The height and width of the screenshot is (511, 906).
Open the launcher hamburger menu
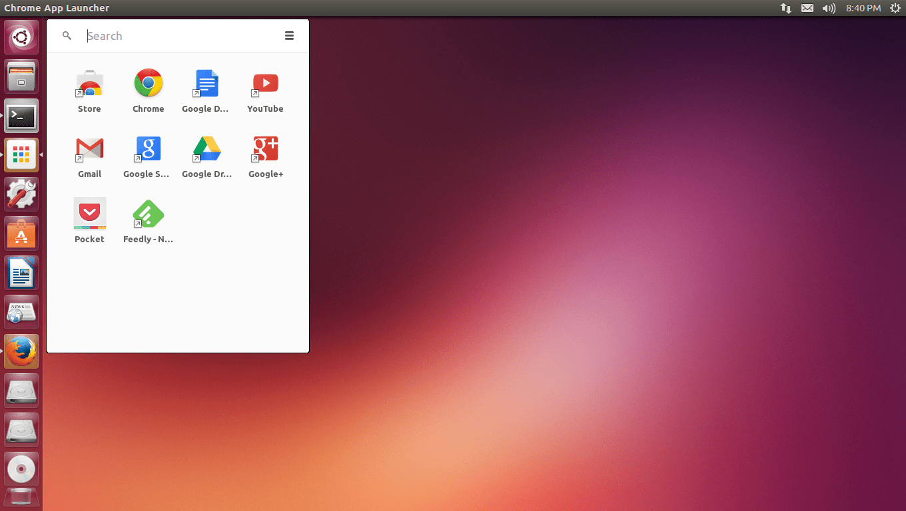289,36
